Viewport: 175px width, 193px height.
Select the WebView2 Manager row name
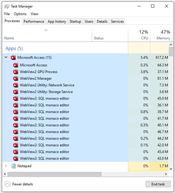tap(36, 78)
